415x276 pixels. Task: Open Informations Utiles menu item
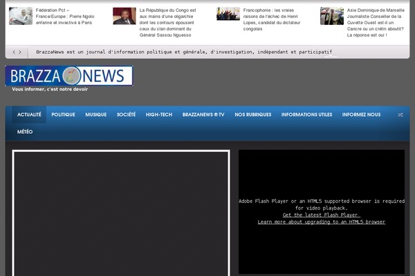point(306,115)
